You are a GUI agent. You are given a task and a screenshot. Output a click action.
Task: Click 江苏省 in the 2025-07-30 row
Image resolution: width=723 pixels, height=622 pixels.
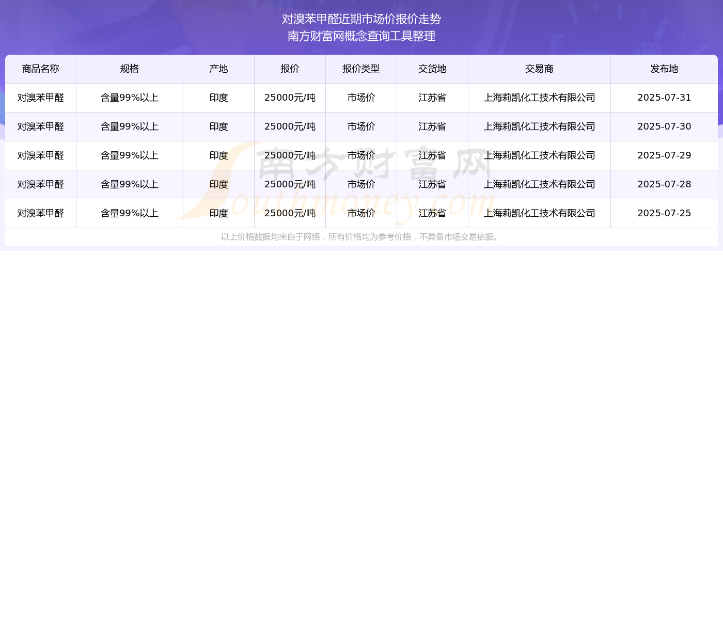pos(433,126)
